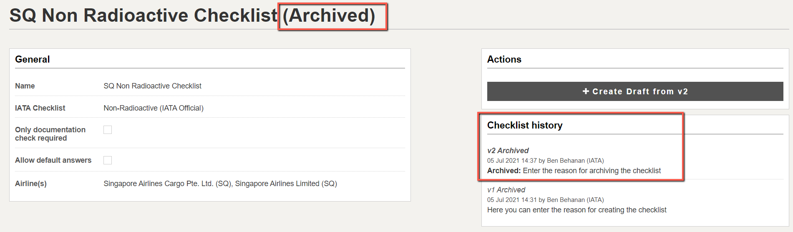
Task: Click the v1 creation reason text
Action: (x=577, y=210)
